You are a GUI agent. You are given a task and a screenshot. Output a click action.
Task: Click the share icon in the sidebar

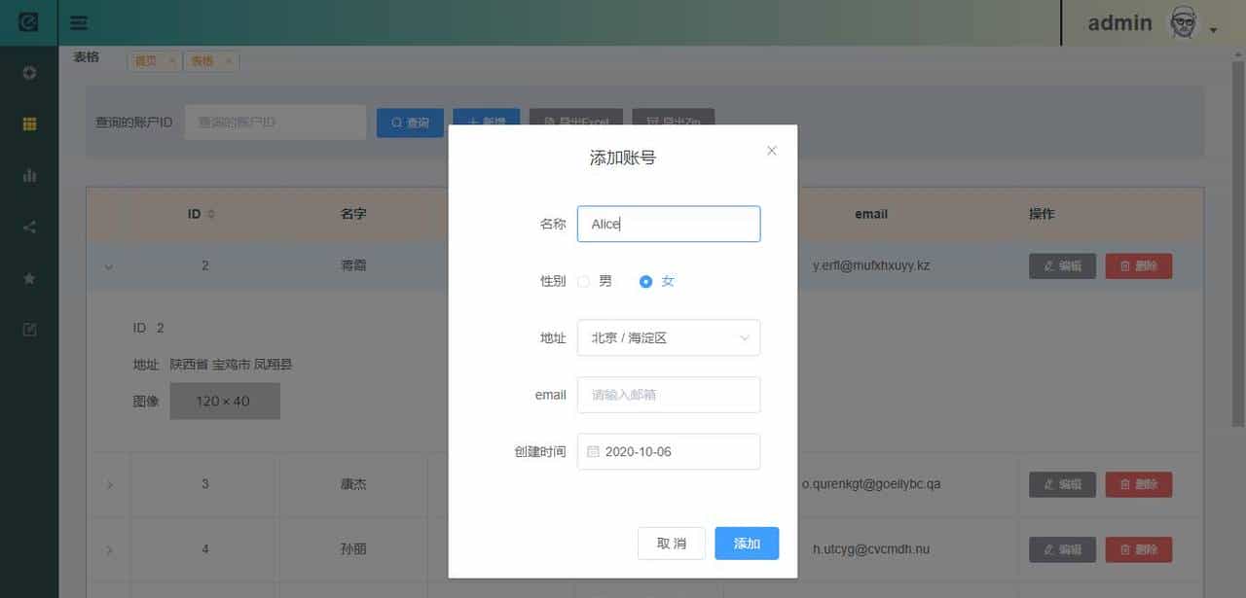[28, 227]
